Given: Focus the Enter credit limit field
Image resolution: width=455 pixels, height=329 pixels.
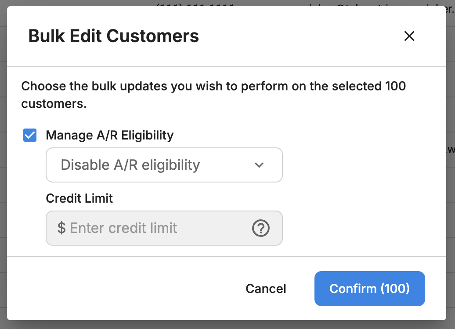Looking at the screenshot, I should 164,228.
